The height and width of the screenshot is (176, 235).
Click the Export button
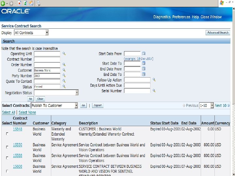coord(98,106)
